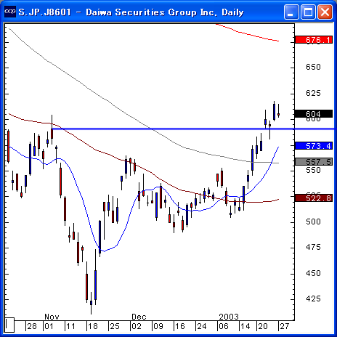Click the 06 date label on time axis
337x337 pixels.
coord(224,326)
